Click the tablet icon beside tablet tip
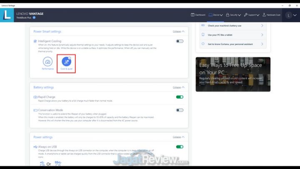This screenshot has width=300, height=169. click(203, 35)
